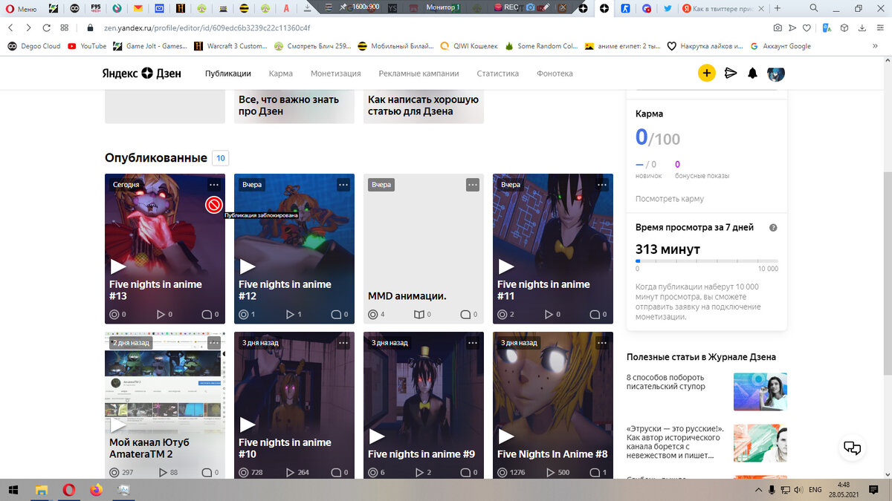Open three-dots menu on Five nights in anime #11

[x=602, y=184]
